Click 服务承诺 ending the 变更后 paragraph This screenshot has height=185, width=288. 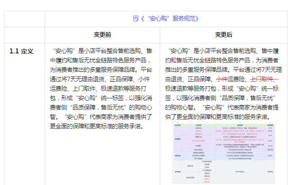253,117
